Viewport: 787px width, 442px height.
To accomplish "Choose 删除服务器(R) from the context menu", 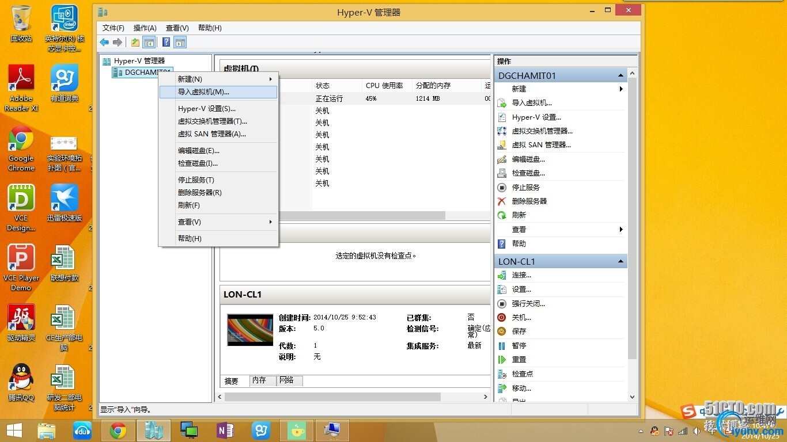I will [x=219, y=193].
